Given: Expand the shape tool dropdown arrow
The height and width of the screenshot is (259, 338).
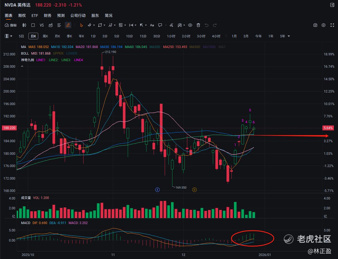Looking at the screenshot, I should tap(104, 25).
